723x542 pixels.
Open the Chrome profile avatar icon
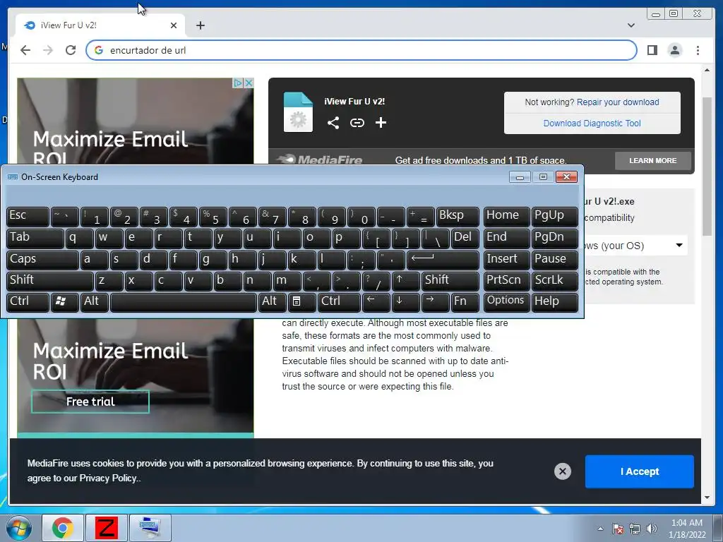tap(674, 50)
